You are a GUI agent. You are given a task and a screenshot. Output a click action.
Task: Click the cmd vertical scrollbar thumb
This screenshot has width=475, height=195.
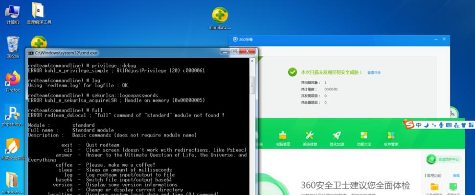point(252,85)
